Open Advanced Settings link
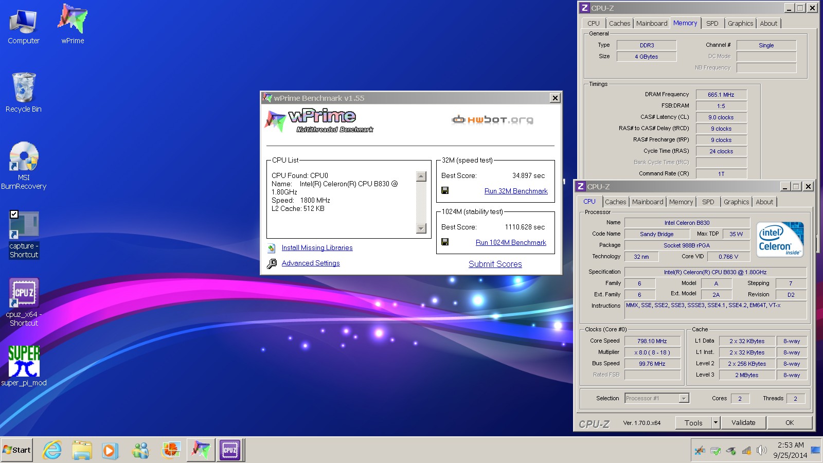 [311, 263]
